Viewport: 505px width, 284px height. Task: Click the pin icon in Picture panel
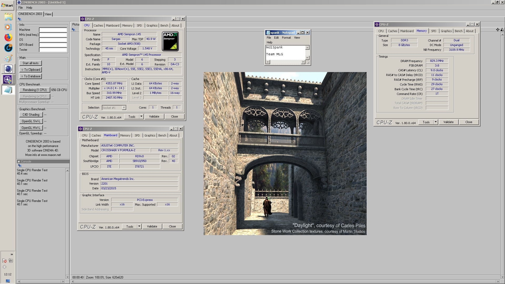pyautogui.click(x=73, y=30)
